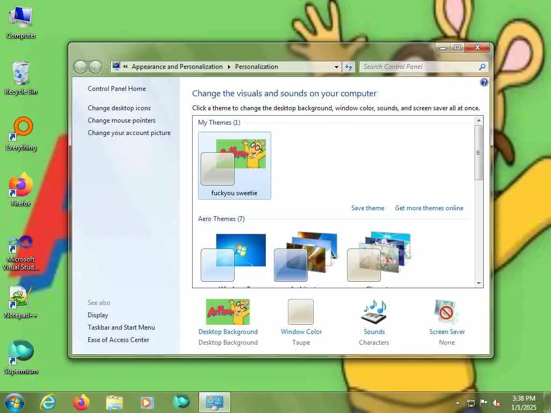Image resolution: width=551 pixels, height=413 pixels.
Task: Click the Personalization taskbar button
Action: tap(214, 402)
